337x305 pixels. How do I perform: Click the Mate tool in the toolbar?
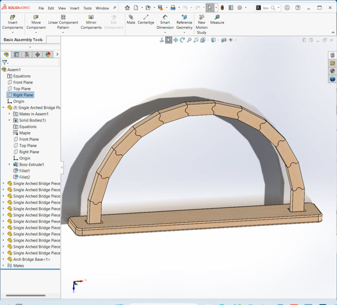[131, 19]
